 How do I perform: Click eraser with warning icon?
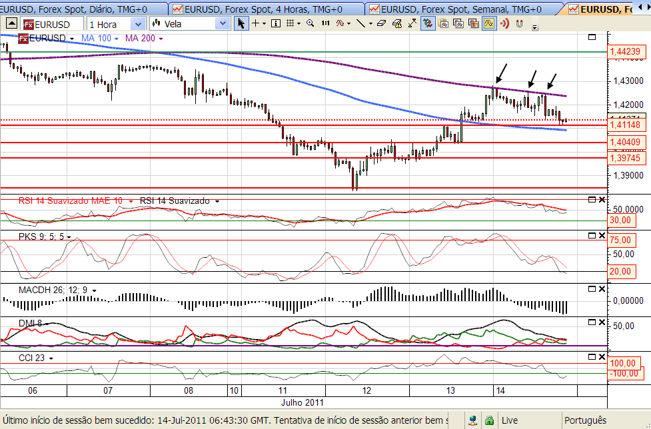[397, 24]
